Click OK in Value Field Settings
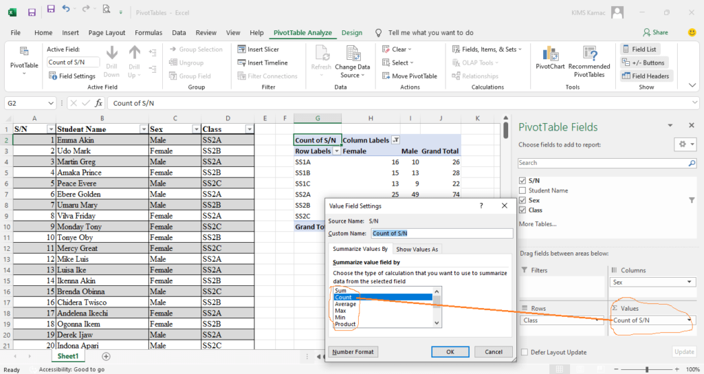Screen dimensions: 704x374 click(450, 352)
